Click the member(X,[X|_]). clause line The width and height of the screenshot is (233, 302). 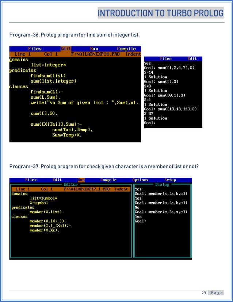48,221
